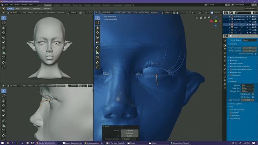The width and height of the screenshot is (258, 145).
Task: Enable Screen Space Reflections checkbox
Action: (x=231, y=70)
